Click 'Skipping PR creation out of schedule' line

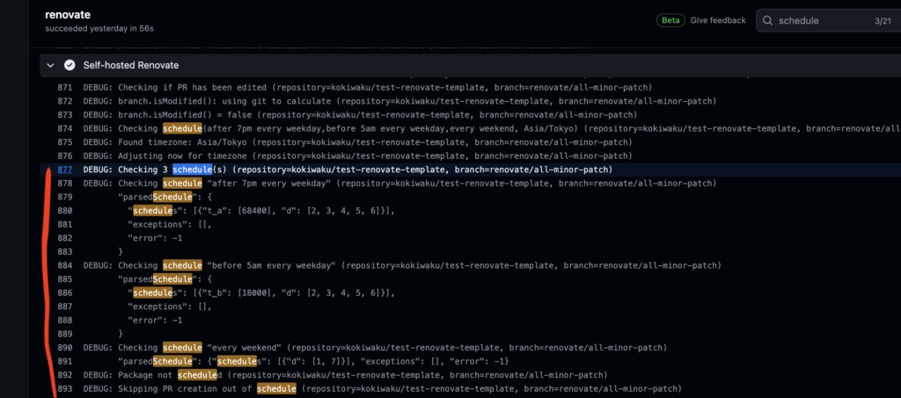coord(382,389)
